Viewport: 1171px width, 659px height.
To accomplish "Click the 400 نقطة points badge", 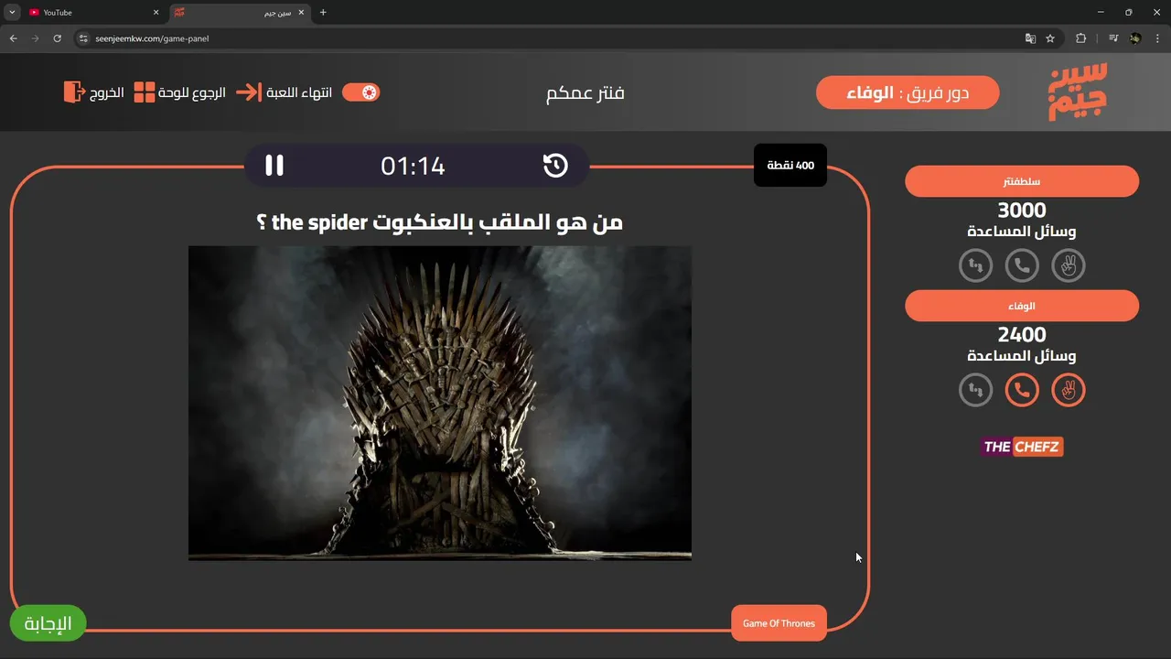I will coord(790,166).
